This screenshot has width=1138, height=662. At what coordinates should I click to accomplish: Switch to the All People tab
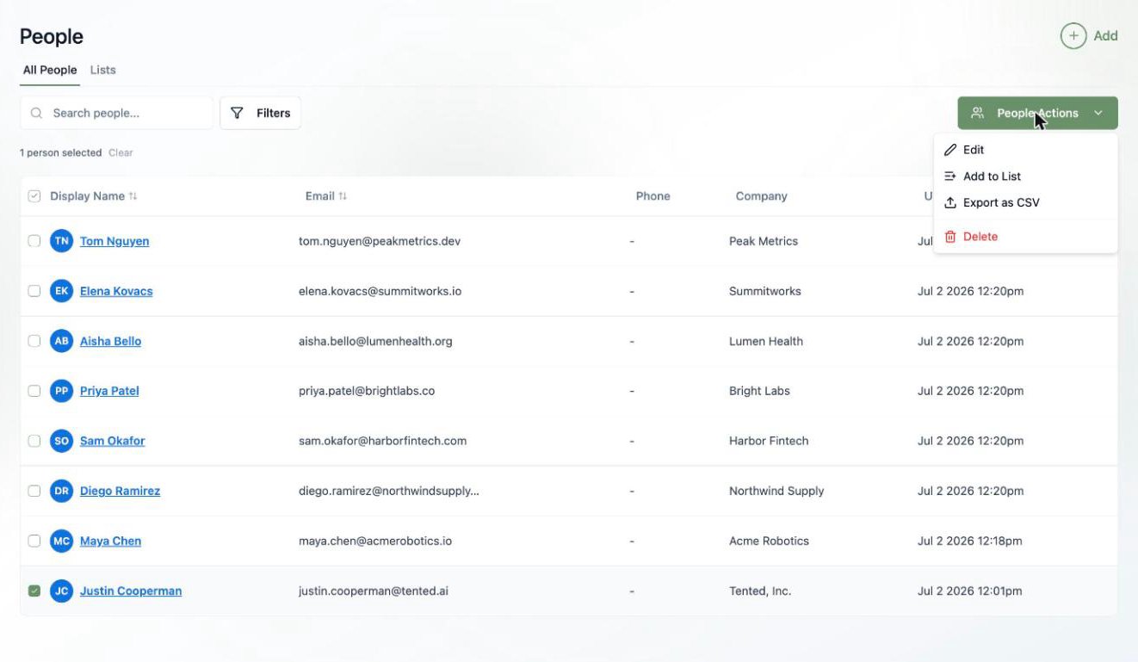pos(50,70)
